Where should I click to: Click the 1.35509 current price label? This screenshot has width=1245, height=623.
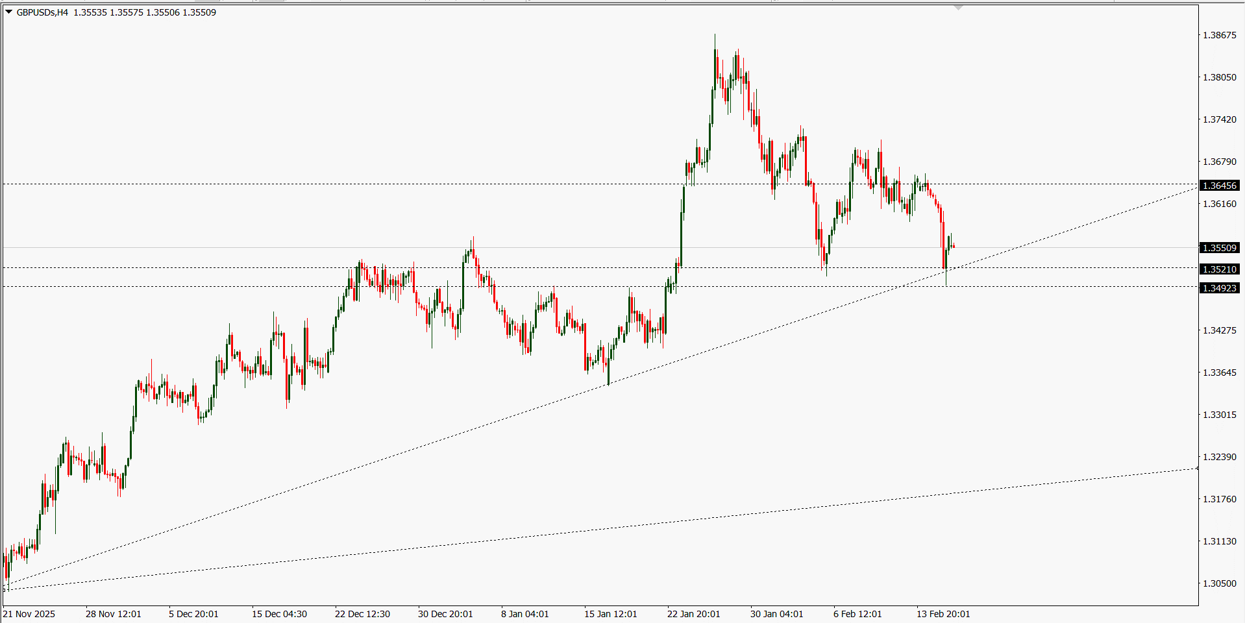click(1220, 248)
